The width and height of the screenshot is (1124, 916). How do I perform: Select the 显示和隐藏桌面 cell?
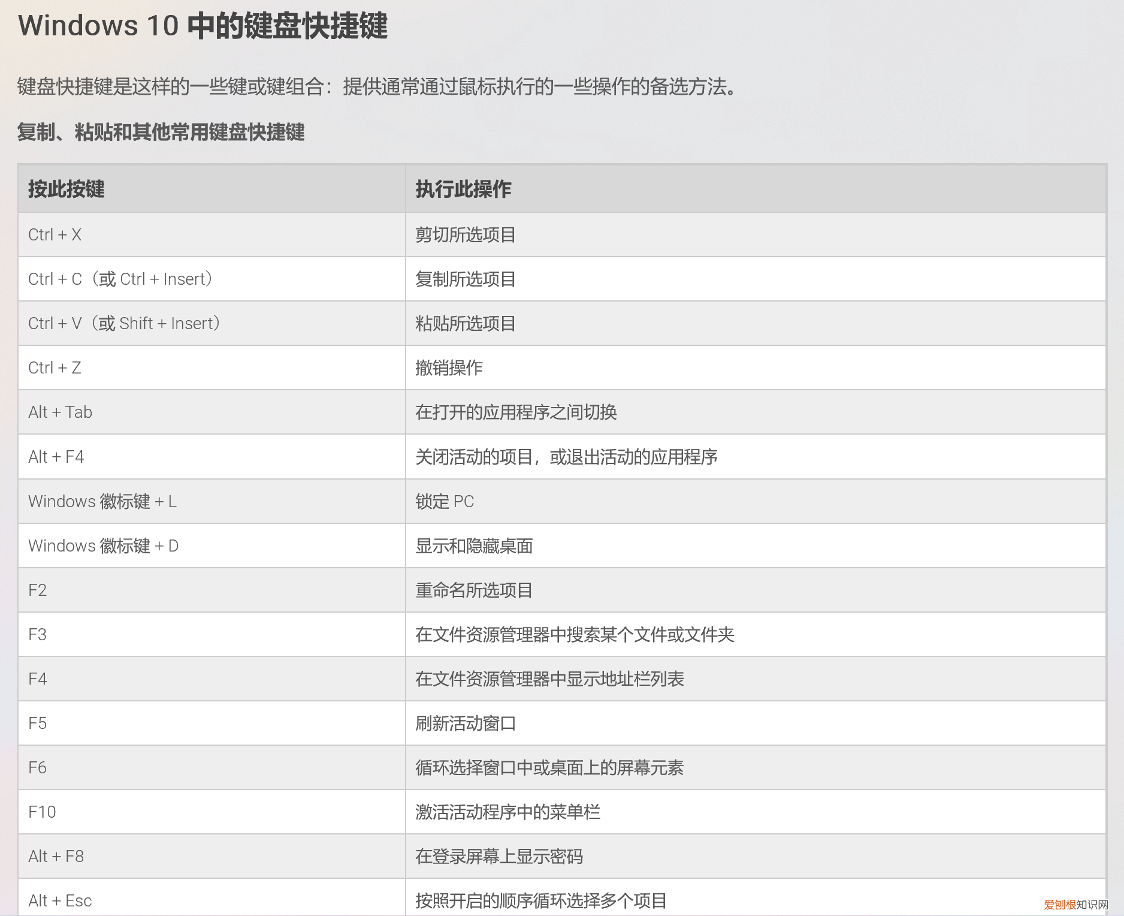click(x=475, y=546)
